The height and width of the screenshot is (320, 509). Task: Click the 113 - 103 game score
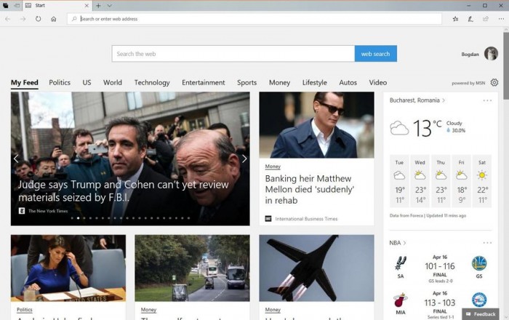tap(440, 303)
